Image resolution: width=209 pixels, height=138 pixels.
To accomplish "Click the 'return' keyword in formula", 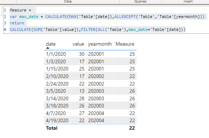I will tap(17, 23).
